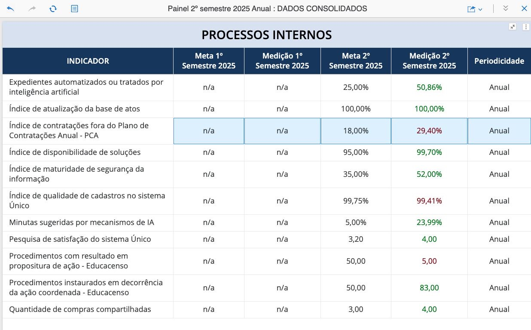Collapse the Processos Internos widget
Image resolution: width=531 pixels, height=330 pixels.
(513, 27)
